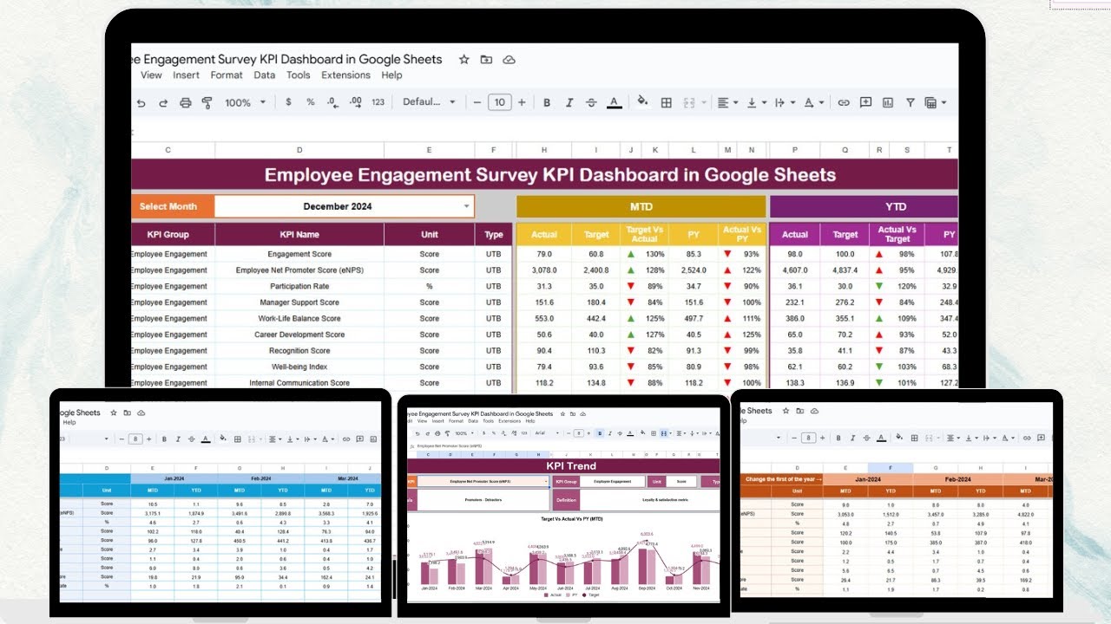Viewport: 1111px width, 624px height.
Task: Toggle italic in the KPI Trend window toolbar
Action: click(611, 433)
